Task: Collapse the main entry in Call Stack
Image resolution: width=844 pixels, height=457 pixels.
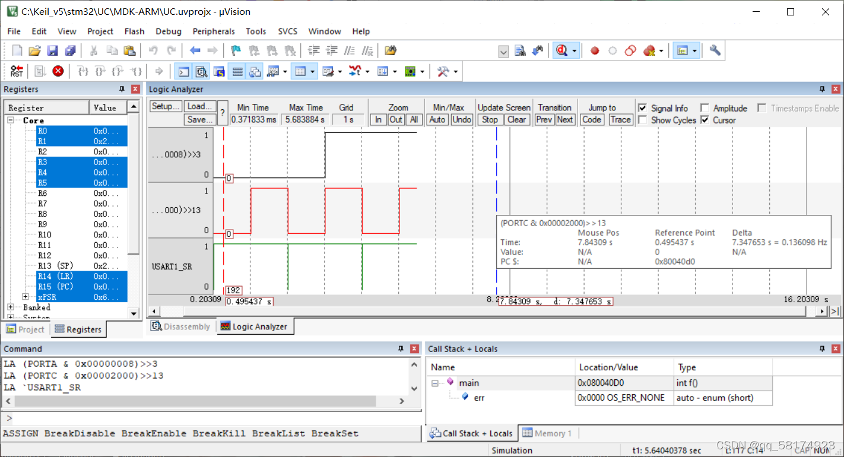Action: pyautogui.click(x=435, y=383)
